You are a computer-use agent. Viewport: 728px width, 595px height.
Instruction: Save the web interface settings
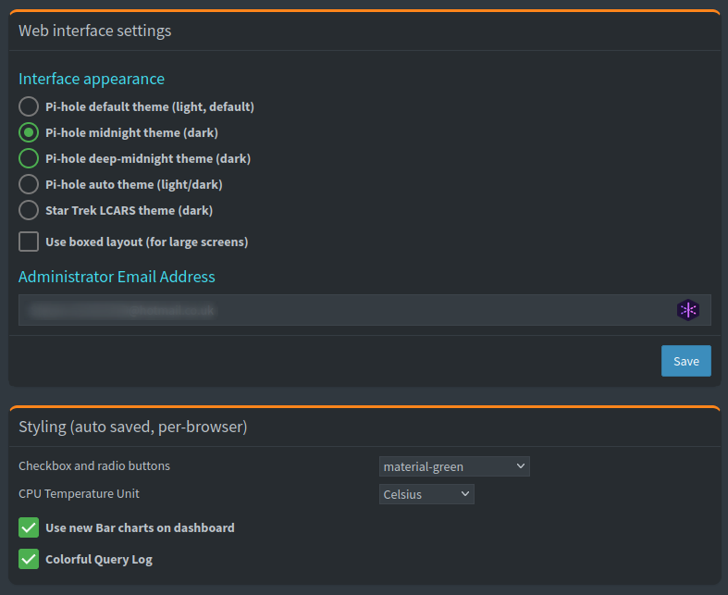tap(685, 361)
